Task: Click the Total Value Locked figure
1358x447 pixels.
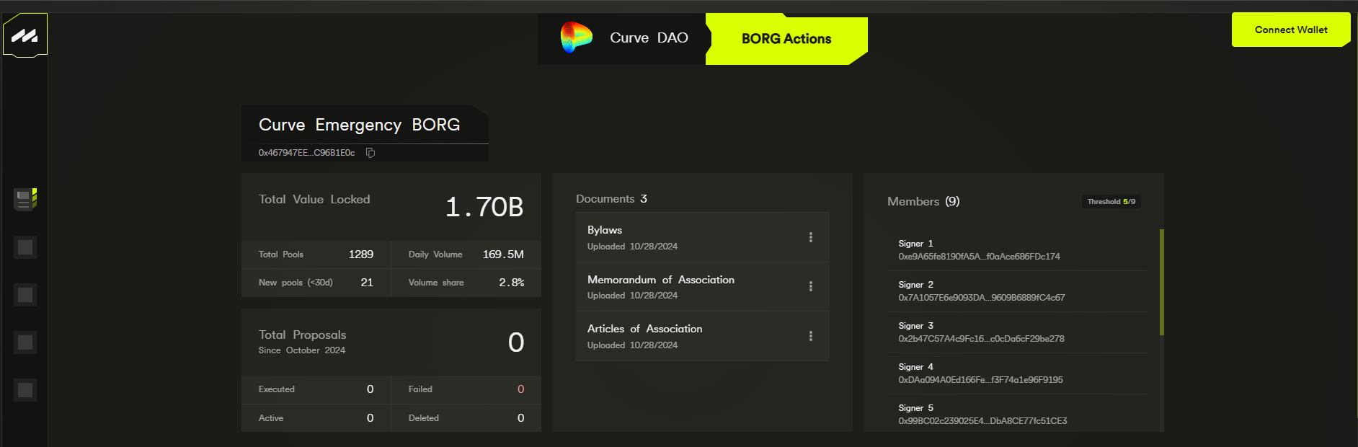Action: point(484,208)
